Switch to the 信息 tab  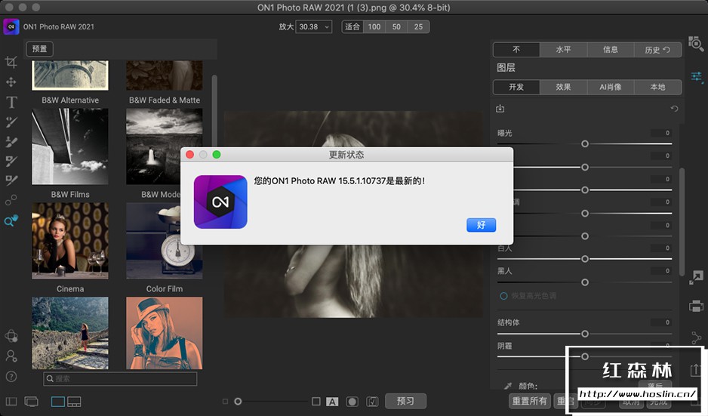611,50
